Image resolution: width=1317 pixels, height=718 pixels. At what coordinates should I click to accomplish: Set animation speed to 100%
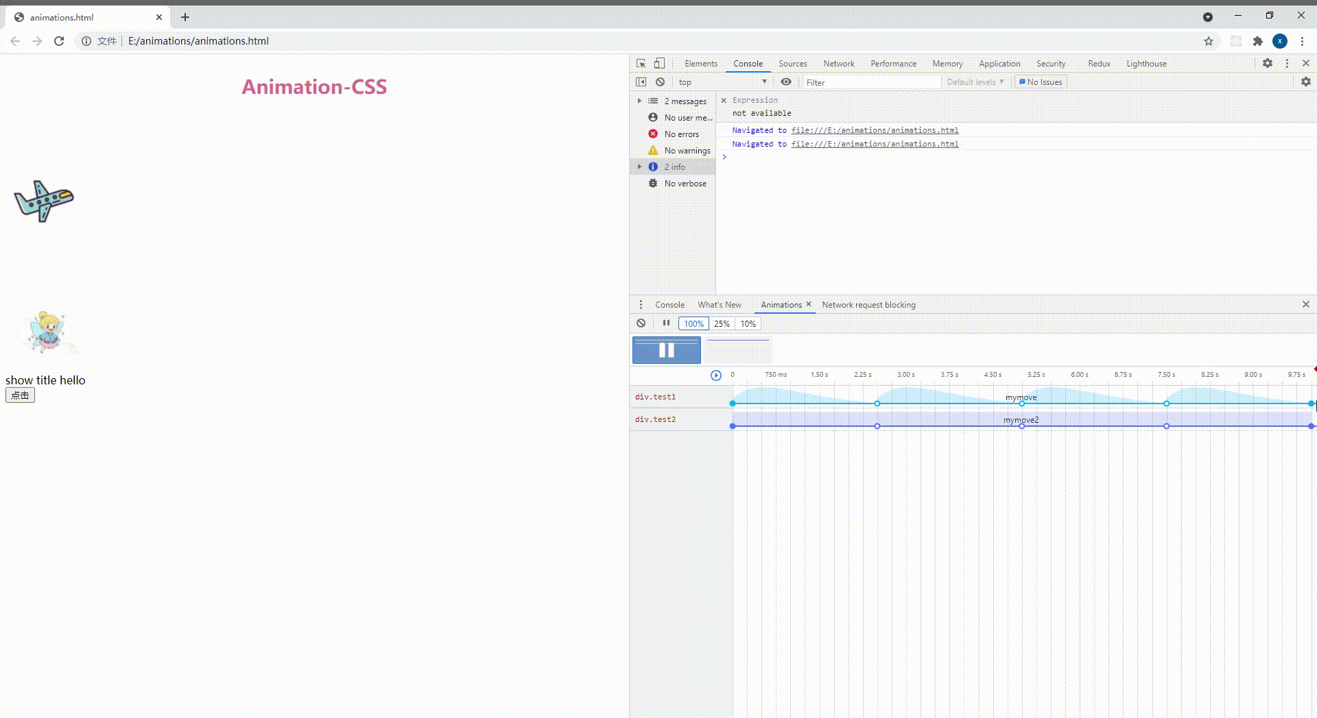pyautogui.click(x=693, y=324)
